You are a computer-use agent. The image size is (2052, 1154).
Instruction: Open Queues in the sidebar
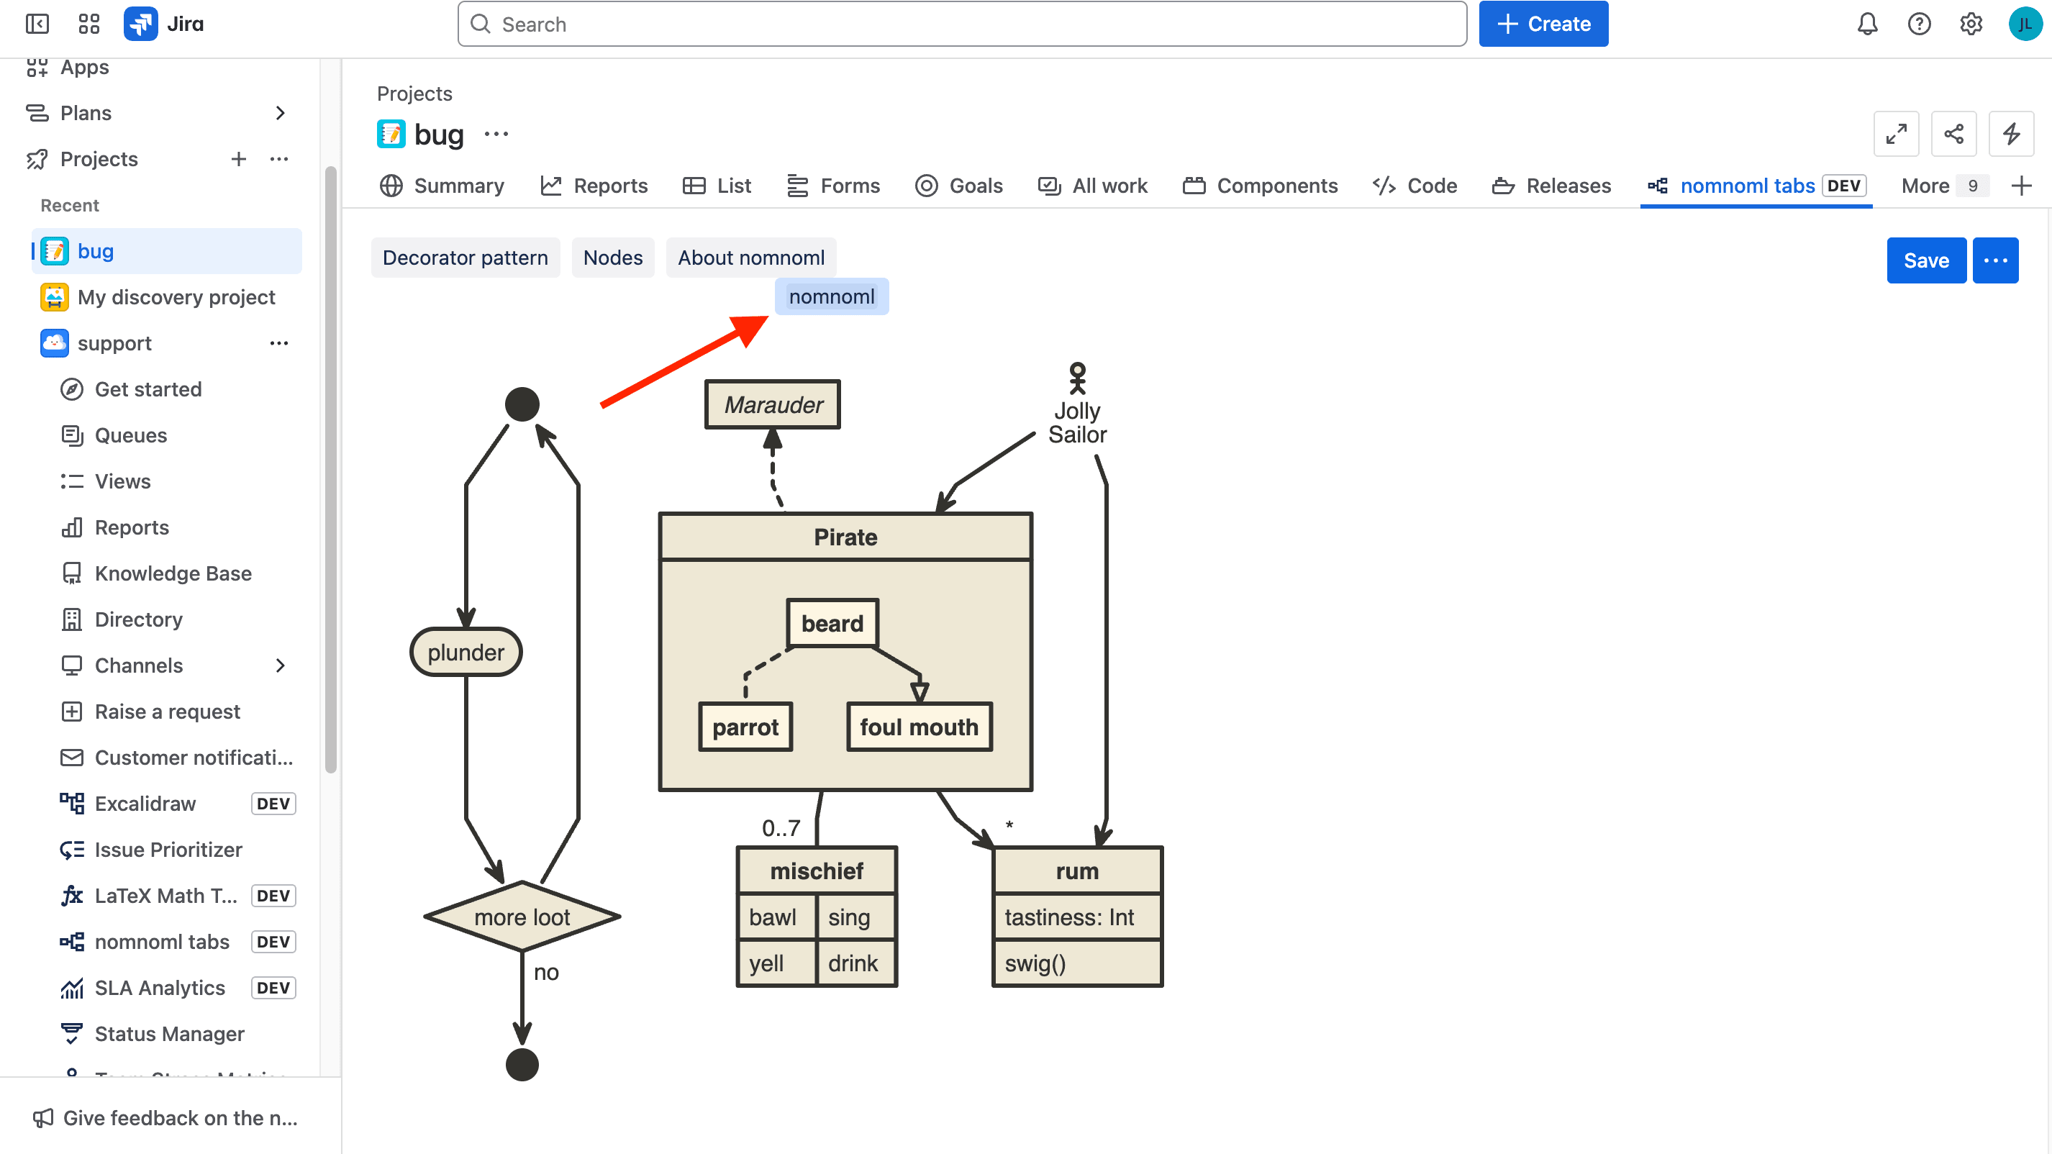click(x=131, y=436)
